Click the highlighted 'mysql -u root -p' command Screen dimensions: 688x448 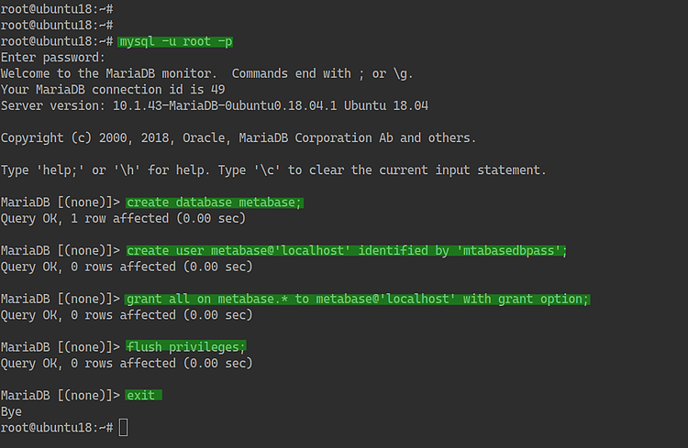tap(175, 41)
